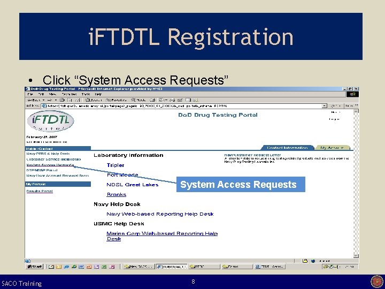Open the File menu
The image size is (385, 289).
pyautogui.click(x=30, y=94)
